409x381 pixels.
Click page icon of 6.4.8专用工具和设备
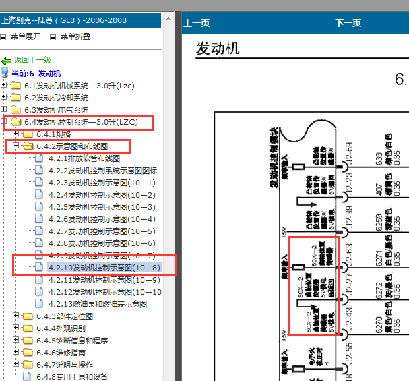click(x=27, y=376)
